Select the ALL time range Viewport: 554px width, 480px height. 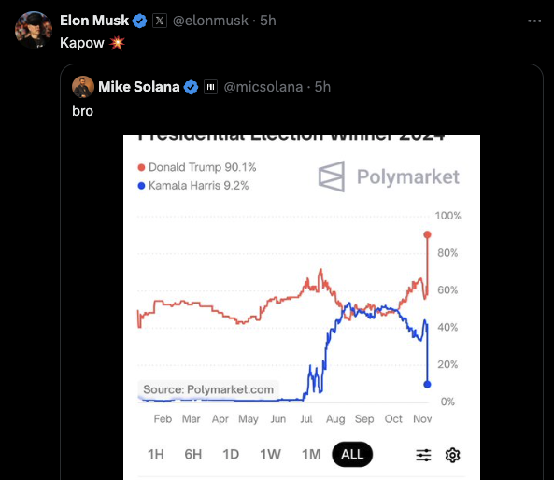(352, 454)
